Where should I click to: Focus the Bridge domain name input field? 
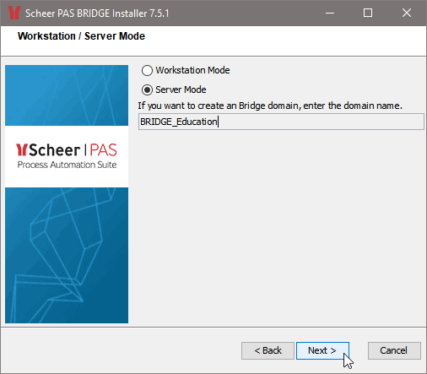(281, 122)
